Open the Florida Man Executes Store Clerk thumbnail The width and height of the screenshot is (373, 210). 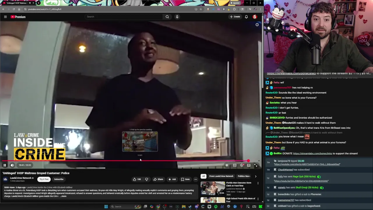213,188
